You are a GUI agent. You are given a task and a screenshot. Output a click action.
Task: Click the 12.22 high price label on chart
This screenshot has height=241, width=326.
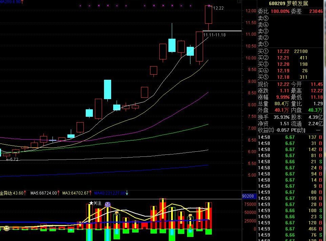(x=218, y=8)
